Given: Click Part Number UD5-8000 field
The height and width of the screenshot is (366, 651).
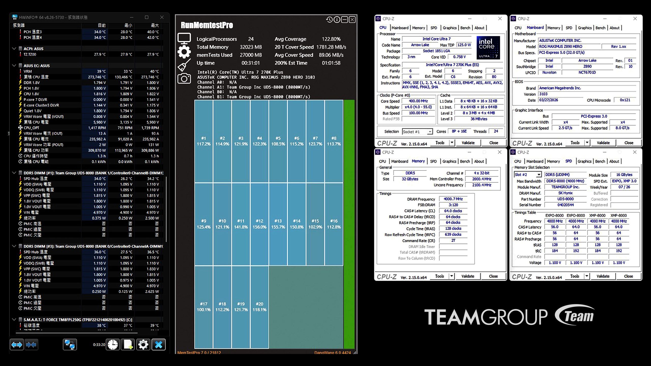Looking at the screenshot, I should pyautogui.click(x=565, y=199).
